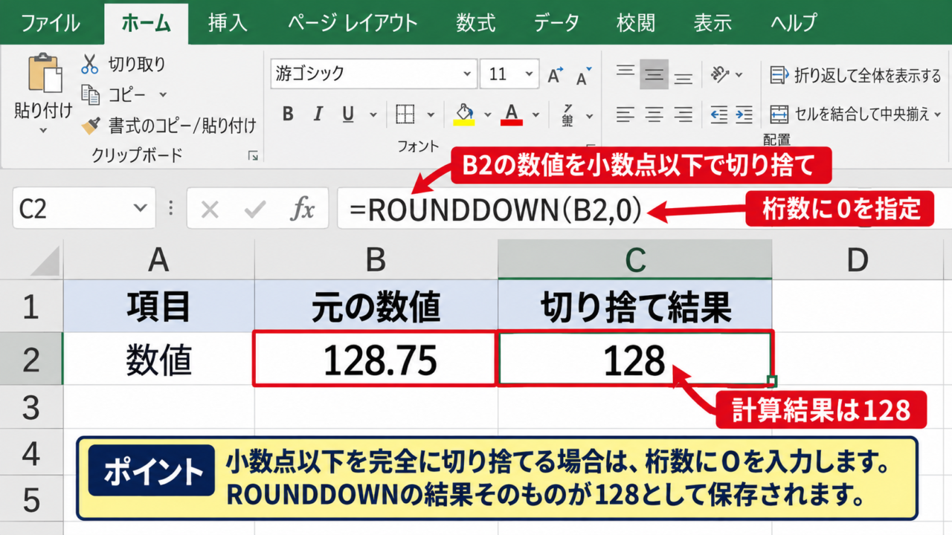The width and height of the screenshot is (952, 535).
Task: Click the Paste clipboard icon
Action: coord(44,74)
